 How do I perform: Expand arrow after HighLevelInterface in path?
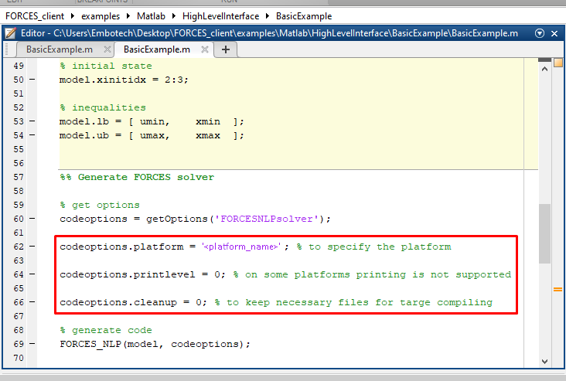pyautogui.click(x=268, y=15)
